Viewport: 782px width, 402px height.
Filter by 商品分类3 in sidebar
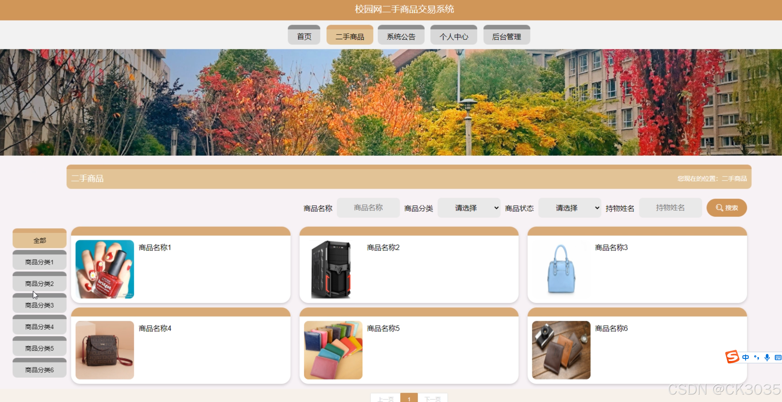click(x=40, y=305)
